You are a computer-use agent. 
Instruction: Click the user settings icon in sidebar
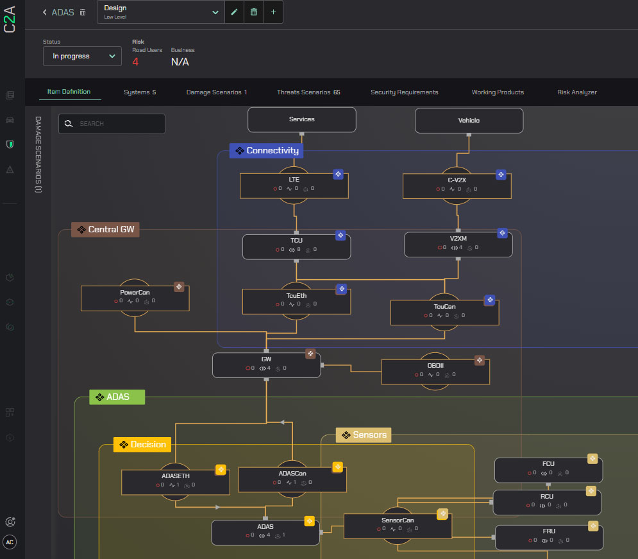point(10,522)
